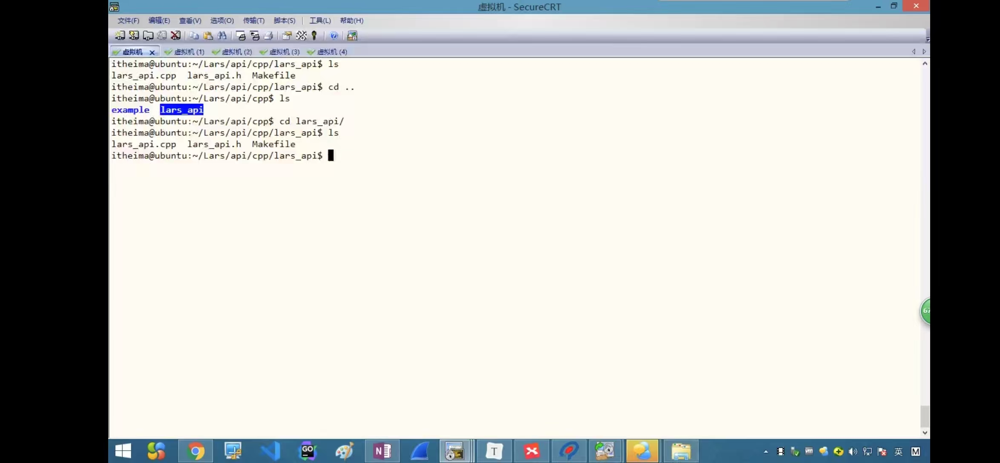
Task: Click the Find binoculars icon
Action: point(222,36)
